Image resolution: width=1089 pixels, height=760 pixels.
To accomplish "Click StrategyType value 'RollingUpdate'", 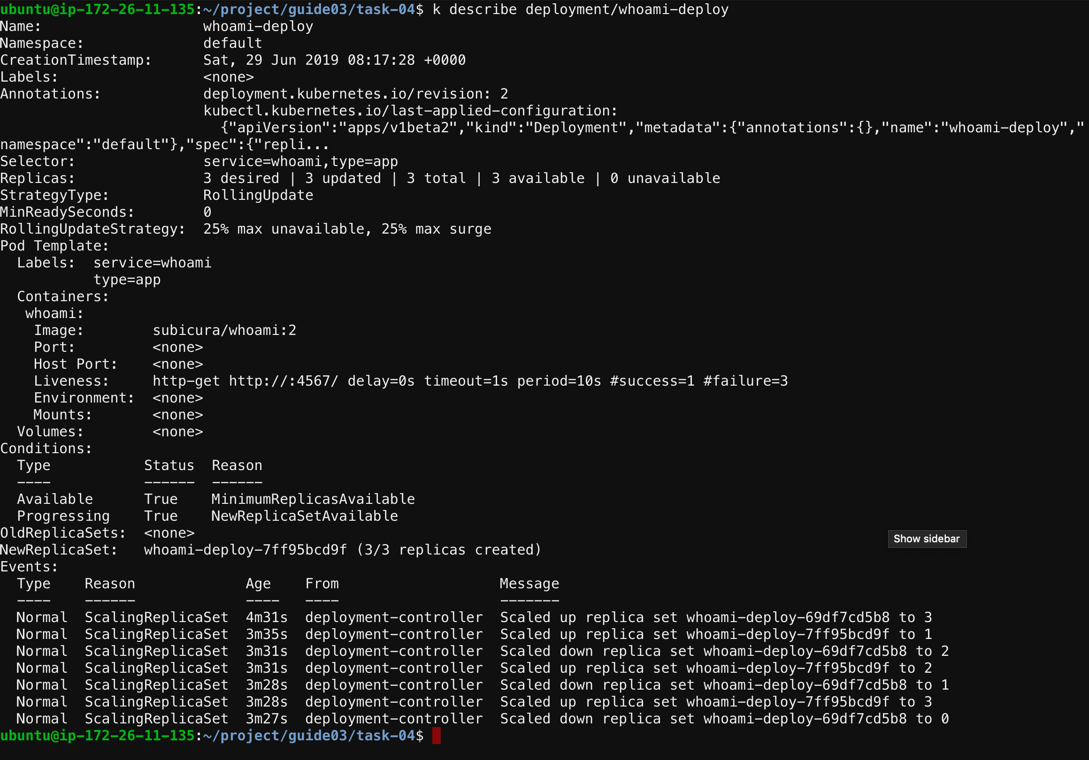I will [x=258, y=195].
